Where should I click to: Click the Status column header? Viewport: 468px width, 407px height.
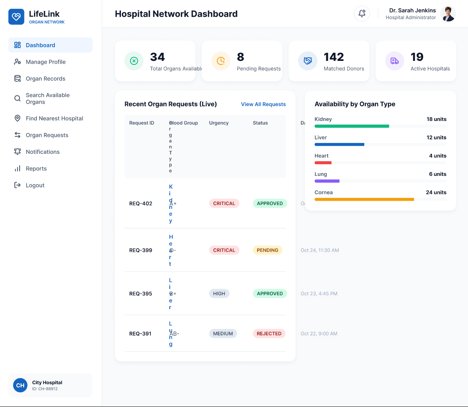(260, 123)
